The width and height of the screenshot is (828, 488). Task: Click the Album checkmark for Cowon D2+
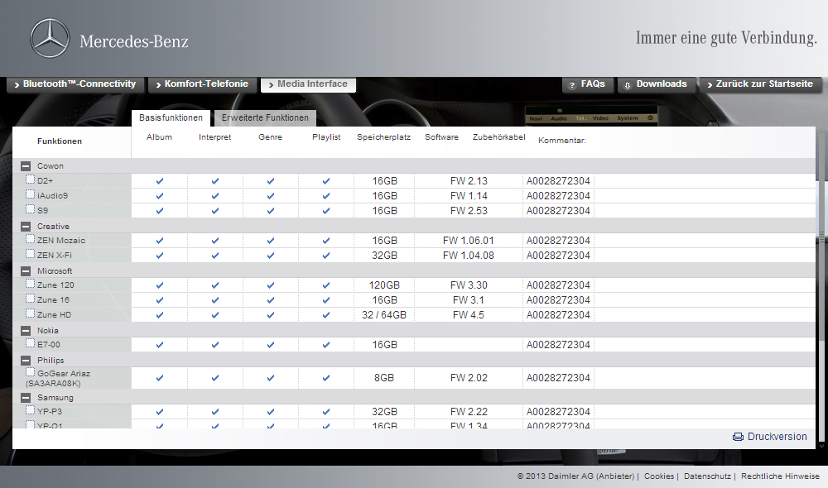click(x=160, y=181)
